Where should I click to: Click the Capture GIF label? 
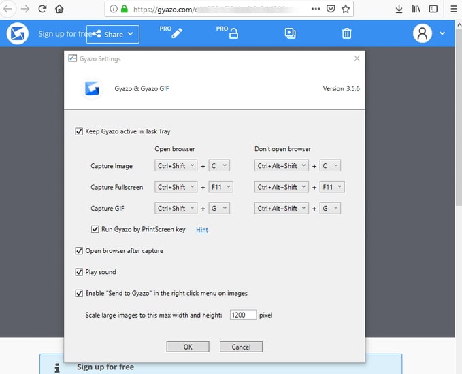point(108,209)
